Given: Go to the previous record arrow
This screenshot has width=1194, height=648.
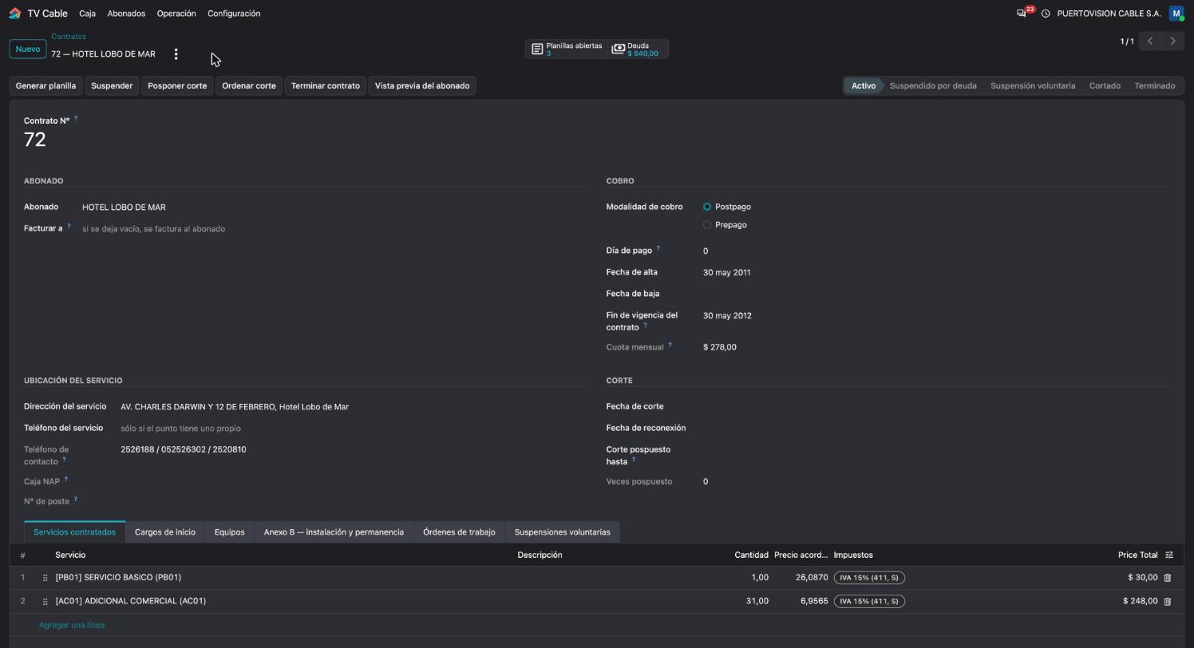Looking at the screenshot, I should [x=1150, y=41].
